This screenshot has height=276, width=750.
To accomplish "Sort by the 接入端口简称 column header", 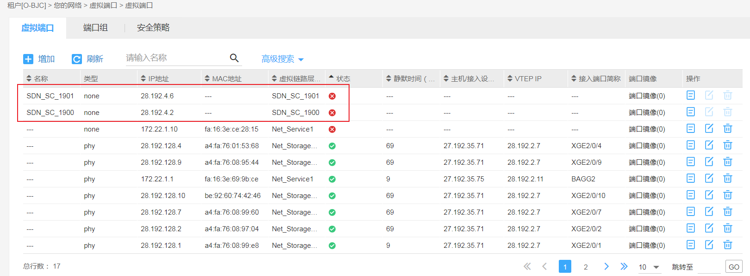I will tap(596, 78).
